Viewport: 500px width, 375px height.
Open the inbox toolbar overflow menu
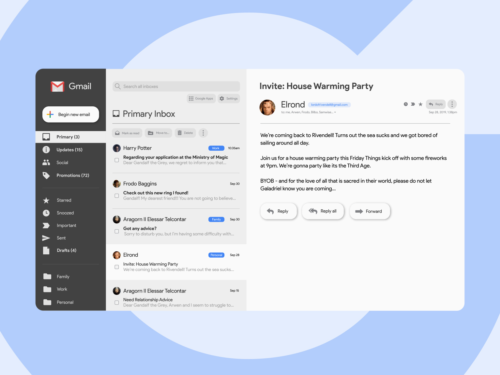coord(203,133)
